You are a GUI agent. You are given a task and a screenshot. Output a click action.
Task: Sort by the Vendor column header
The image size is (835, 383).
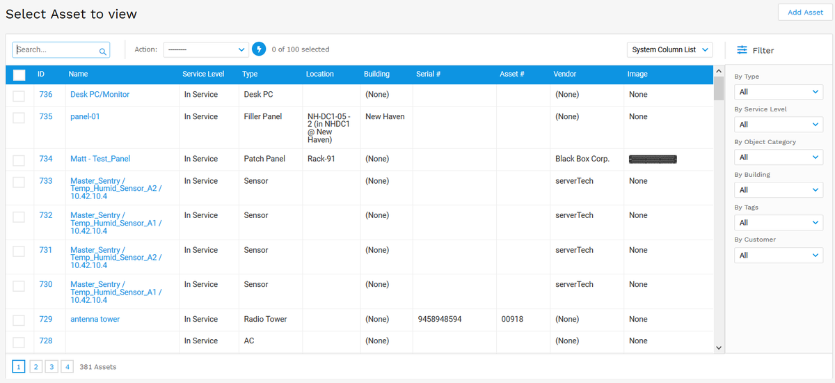tap(565, 74)
